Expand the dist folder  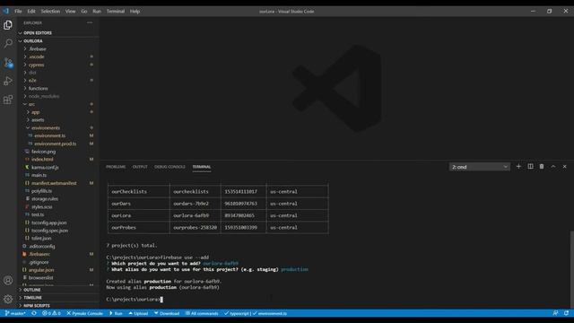point(32,73)
